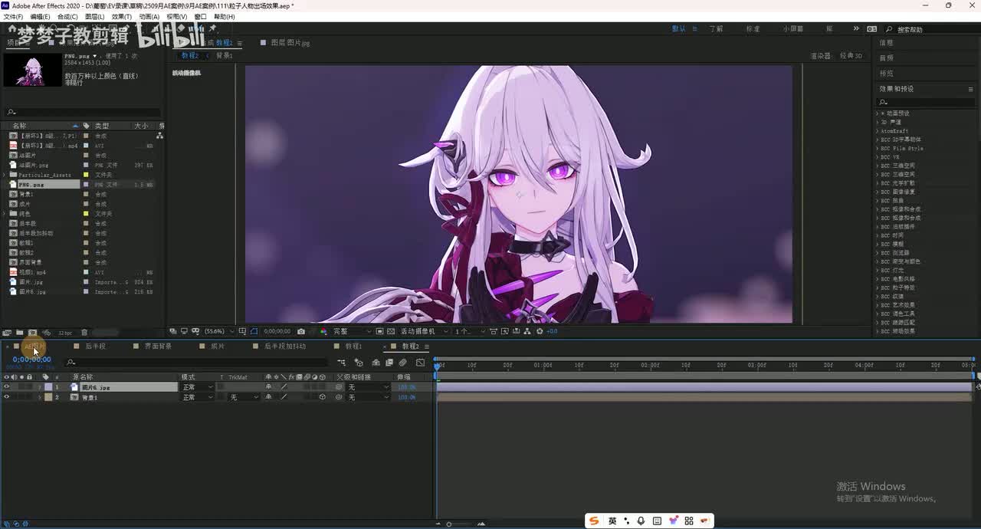Open Effects and Presets panel menu icon

970,89
